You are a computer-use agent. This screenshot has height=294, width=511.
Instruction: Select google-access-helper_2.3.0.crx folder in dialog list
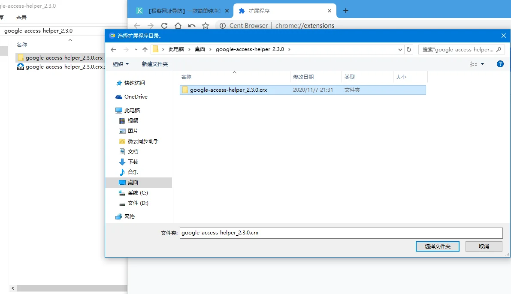point(303,90)
